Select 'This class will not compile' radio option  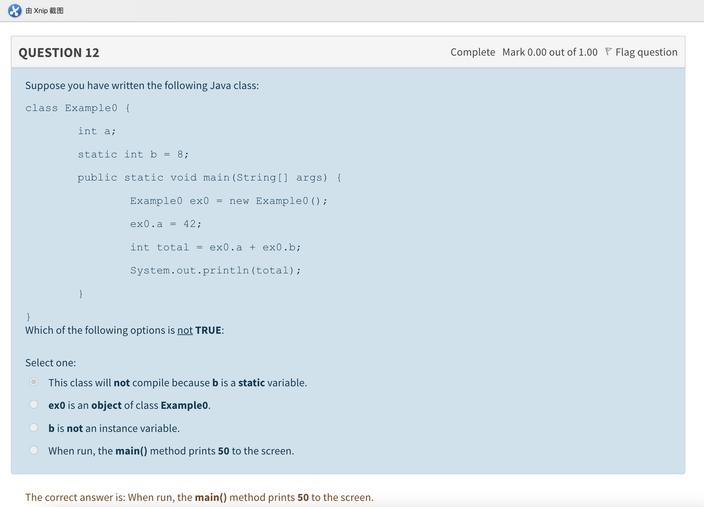[x=34, y=382]
